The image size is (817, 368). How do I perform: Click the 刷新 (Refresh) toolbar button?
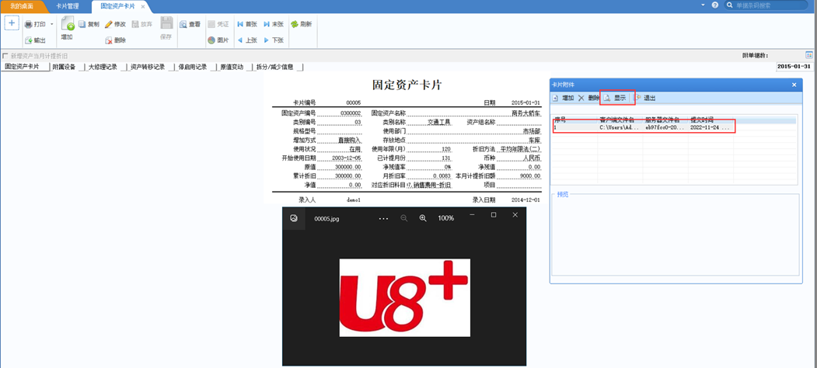coord(301,24)
